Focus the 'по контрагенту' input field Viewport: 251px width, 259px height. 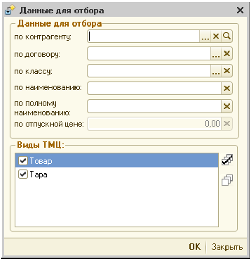pos(144,36)
